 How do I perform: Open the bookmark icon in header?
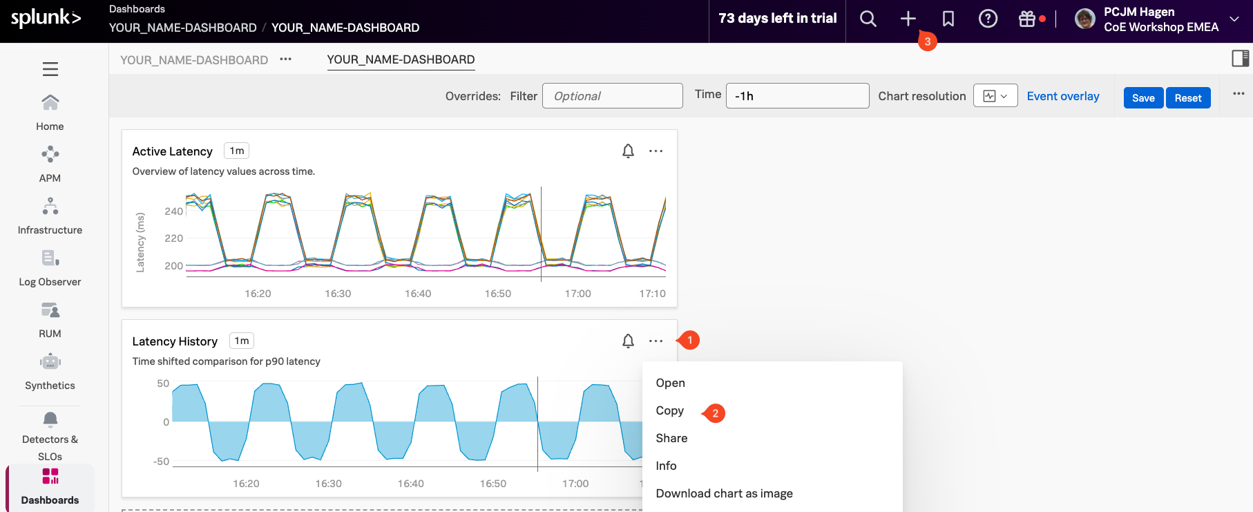(x=948, y=19)
